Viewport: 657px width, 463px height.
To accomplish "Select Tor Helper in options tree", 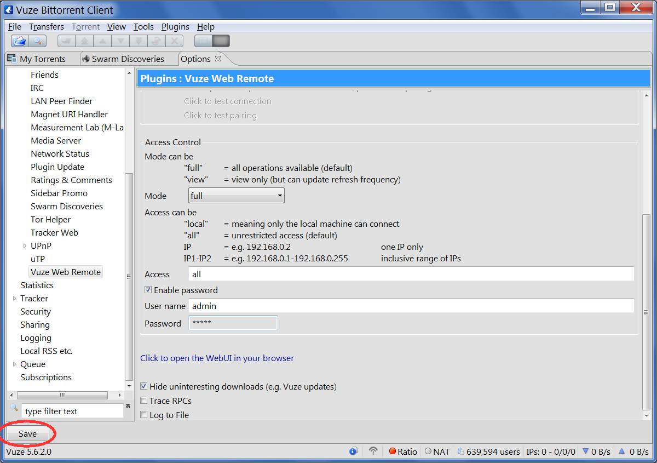I will point(50,219).
